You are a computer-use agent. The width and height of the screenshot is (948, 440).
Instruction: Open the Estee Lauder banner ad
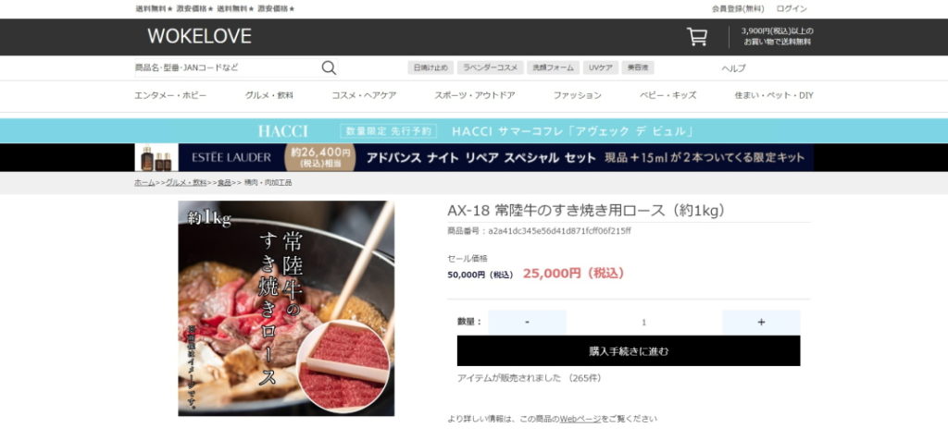click(x=474, y=157)
